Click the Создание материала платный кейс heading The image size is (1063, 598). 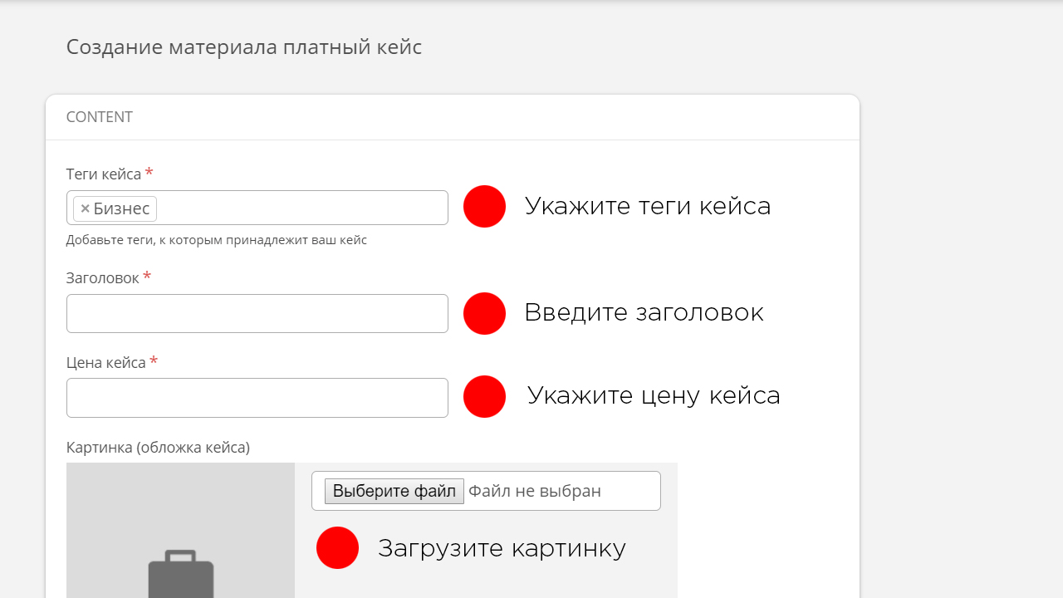click(244, 47)
